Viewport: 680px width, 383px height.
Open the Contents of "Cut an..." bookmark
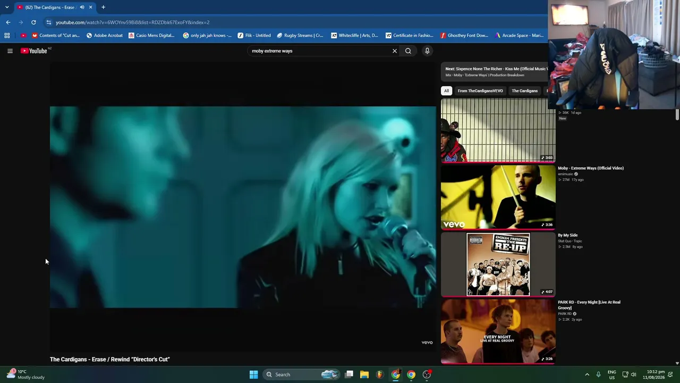coord(56,36)
